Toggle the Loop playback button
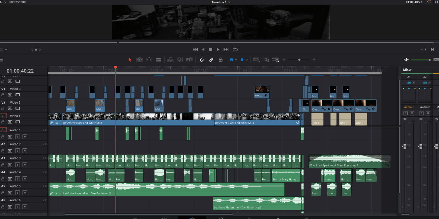The image size is (439, 219). click(235, 49)
